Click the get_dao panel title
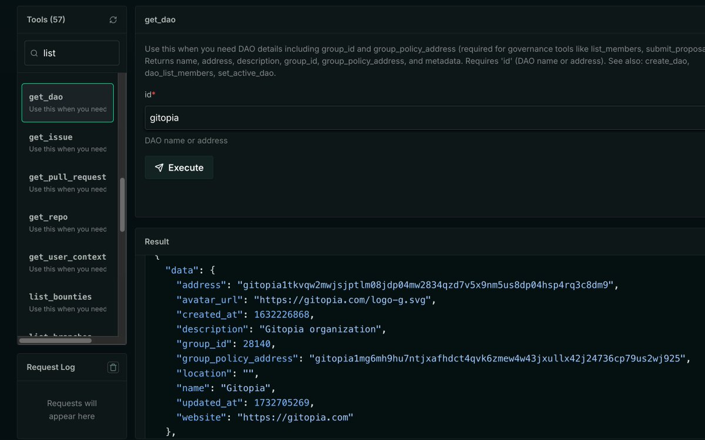This screenshot has width=705, height=440. [160, 19]
